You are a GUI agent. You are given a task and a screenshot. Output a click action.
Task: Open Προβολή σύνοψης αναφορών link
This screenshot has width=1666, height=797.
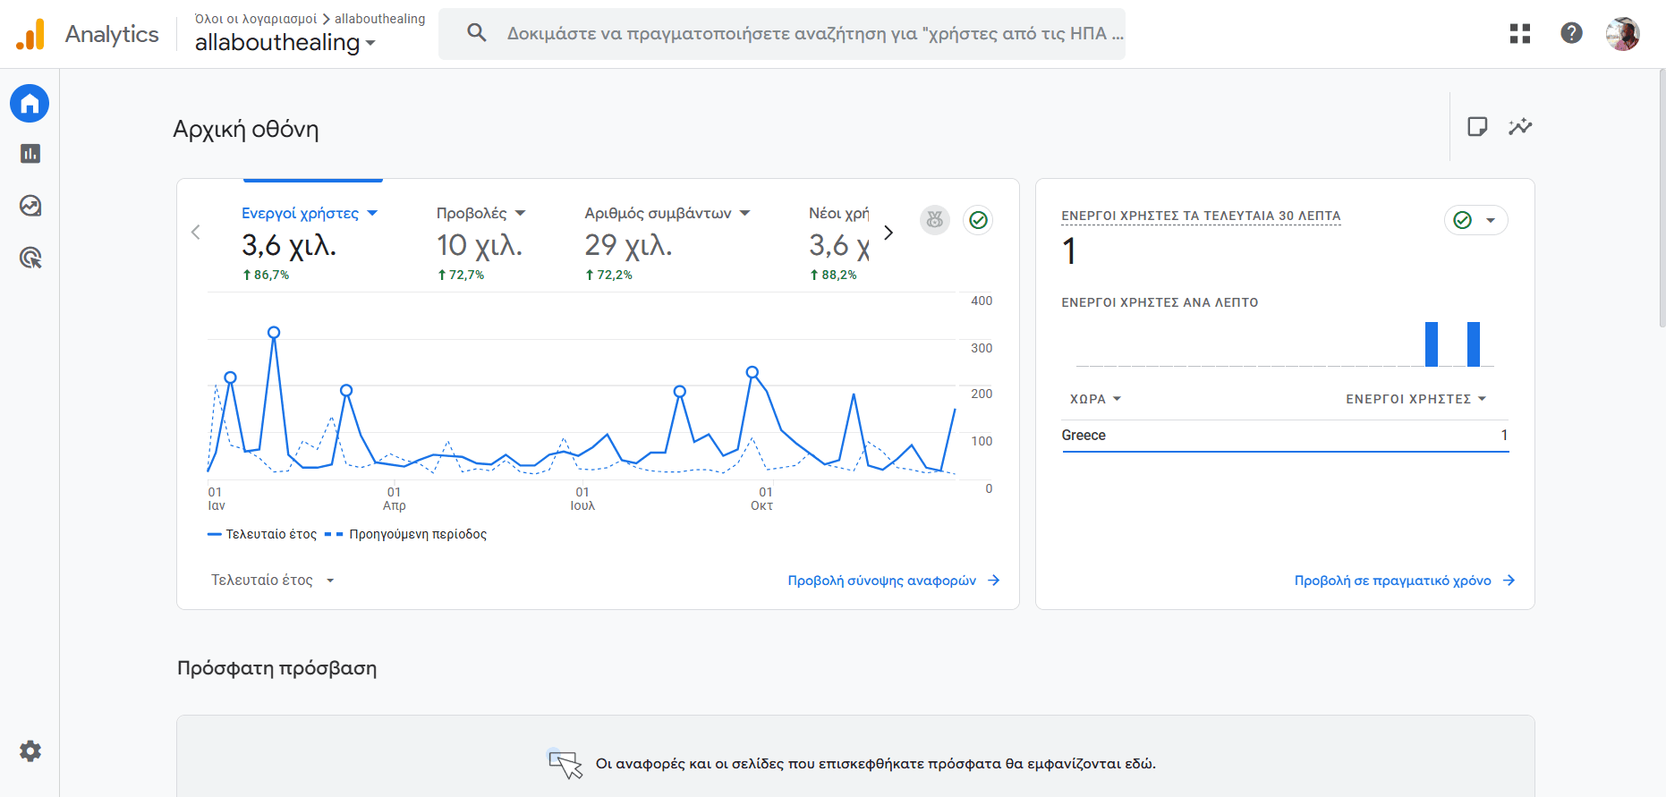pyautogui.click(x=893, y=581)
